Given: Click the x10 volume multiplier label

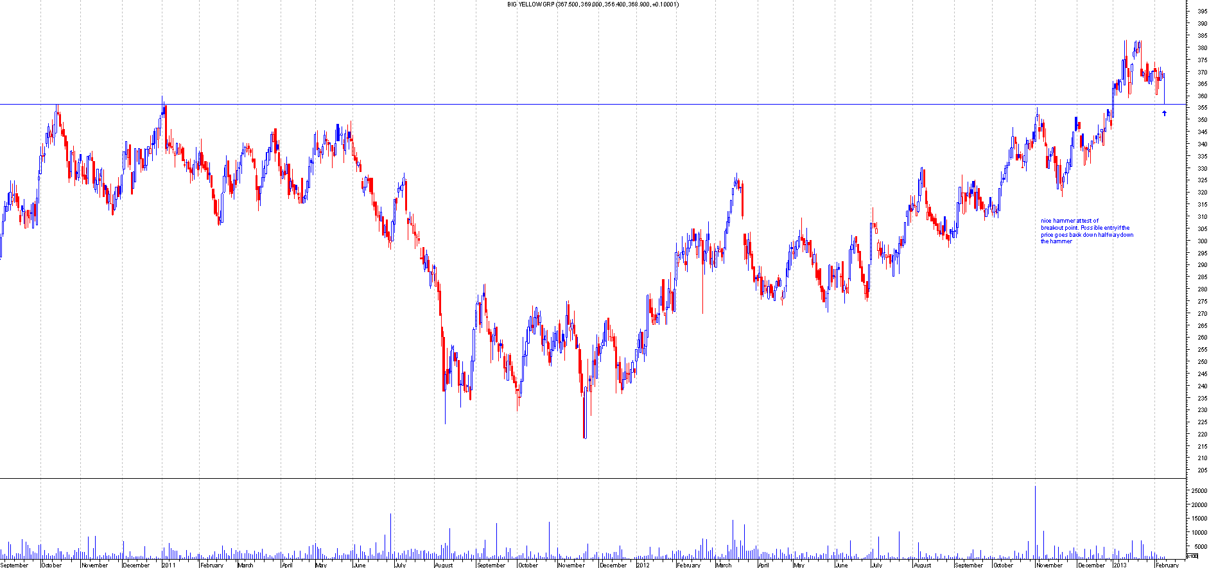Looking at the screenshot, I should tap(1192, 556).
